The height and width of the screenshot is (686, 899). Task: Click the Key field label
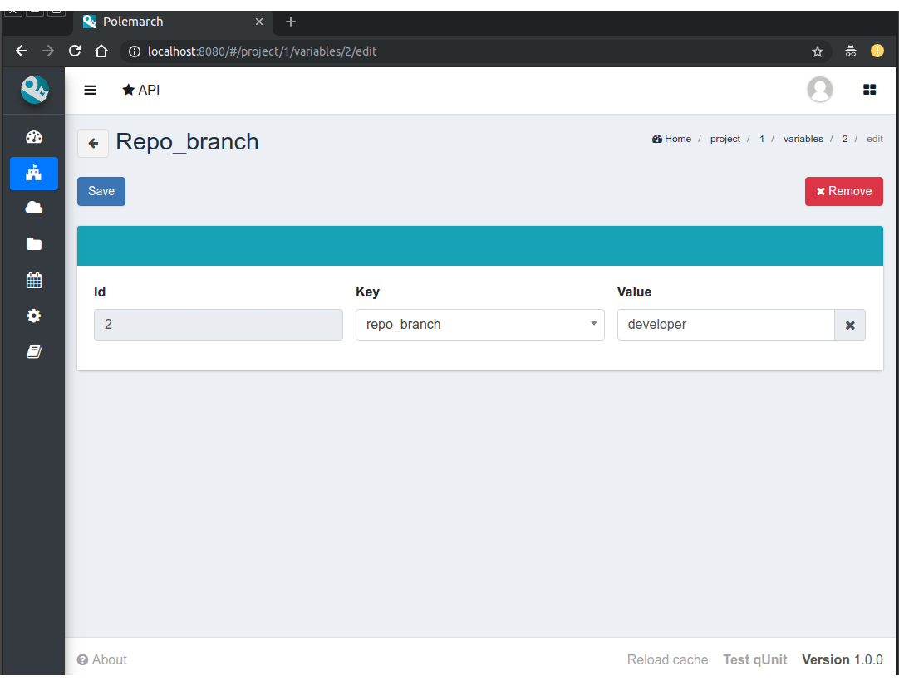point(367,292)
